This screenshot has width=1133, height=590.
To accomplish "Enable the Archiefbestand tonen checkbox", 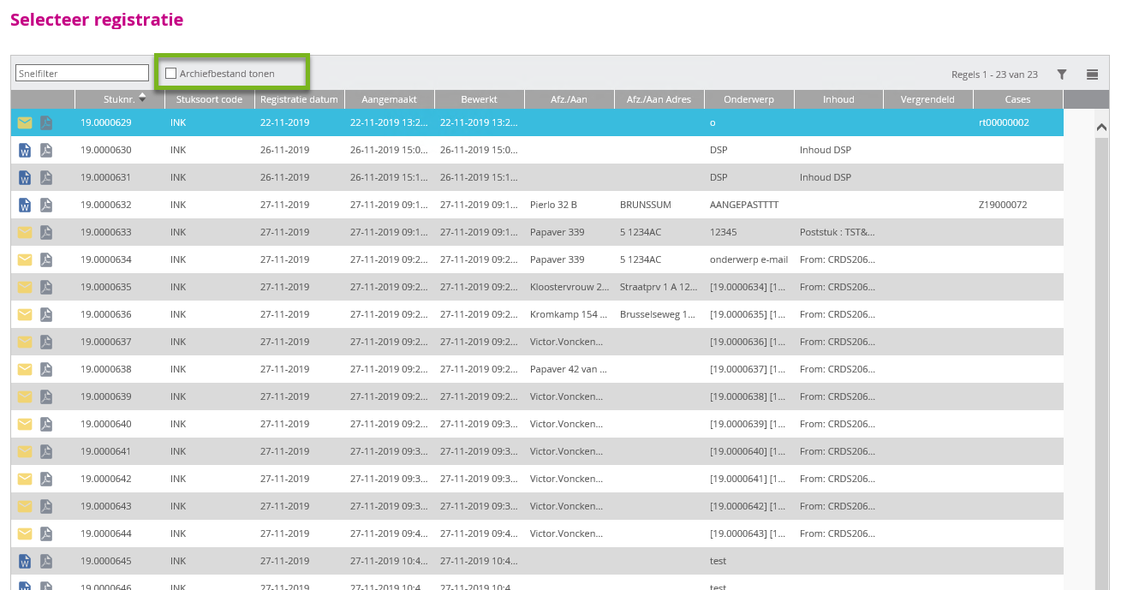I will tap(170, 74).
